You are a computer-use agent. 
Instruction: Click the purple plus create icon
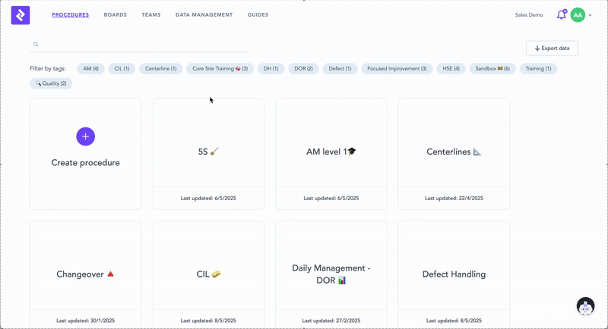pos(85,136)
